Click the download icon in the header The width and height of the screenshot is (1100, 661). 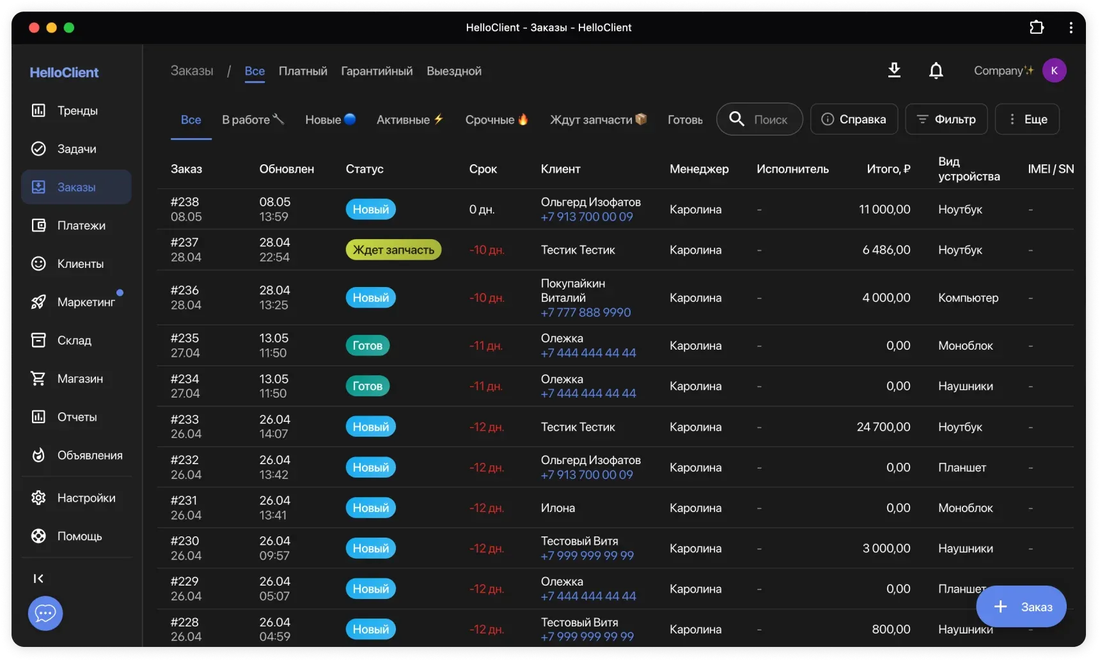point(894,70)
